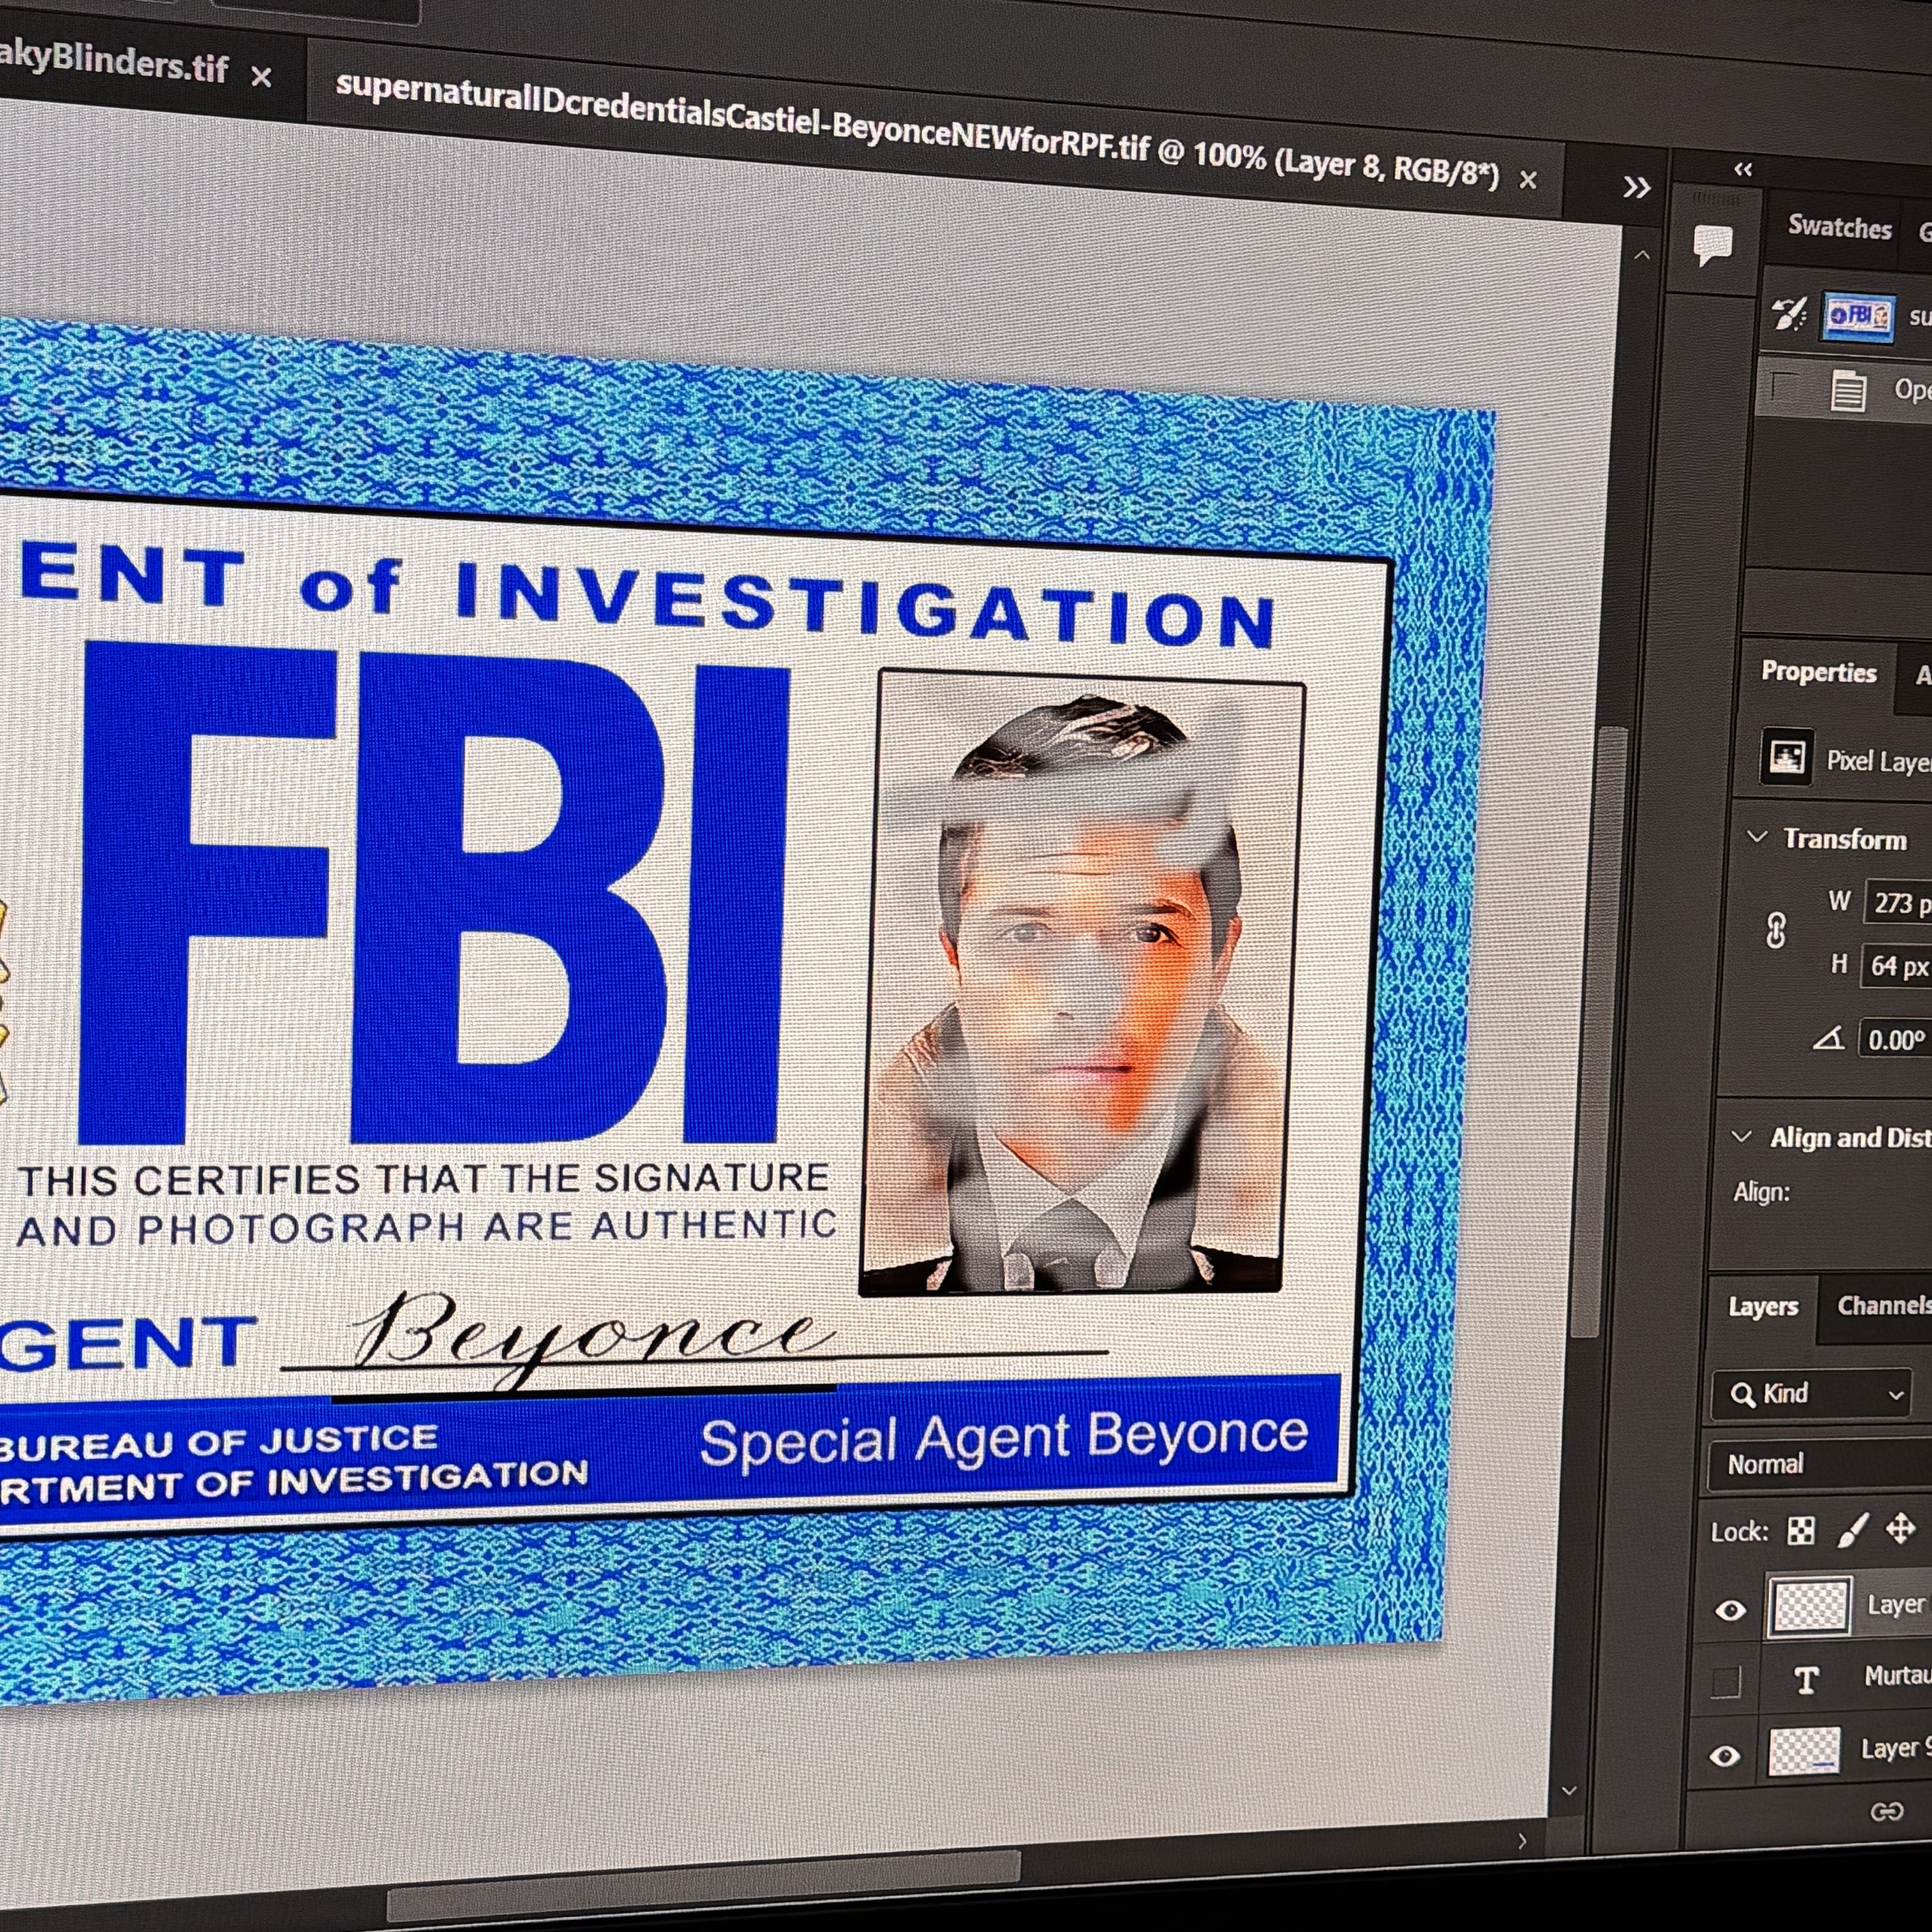Open the Kind layer filter dropdown
Screen dimensions: 1932x1932
click(1812, 1394)
